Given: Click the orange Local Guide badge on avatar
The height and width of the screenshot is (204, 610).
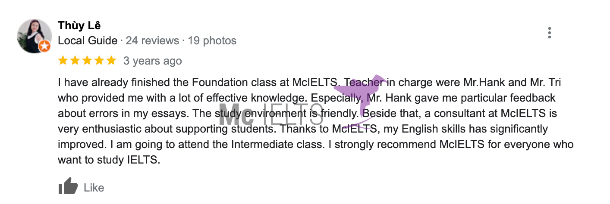Looking at the screenshot, I should (44, 46).
